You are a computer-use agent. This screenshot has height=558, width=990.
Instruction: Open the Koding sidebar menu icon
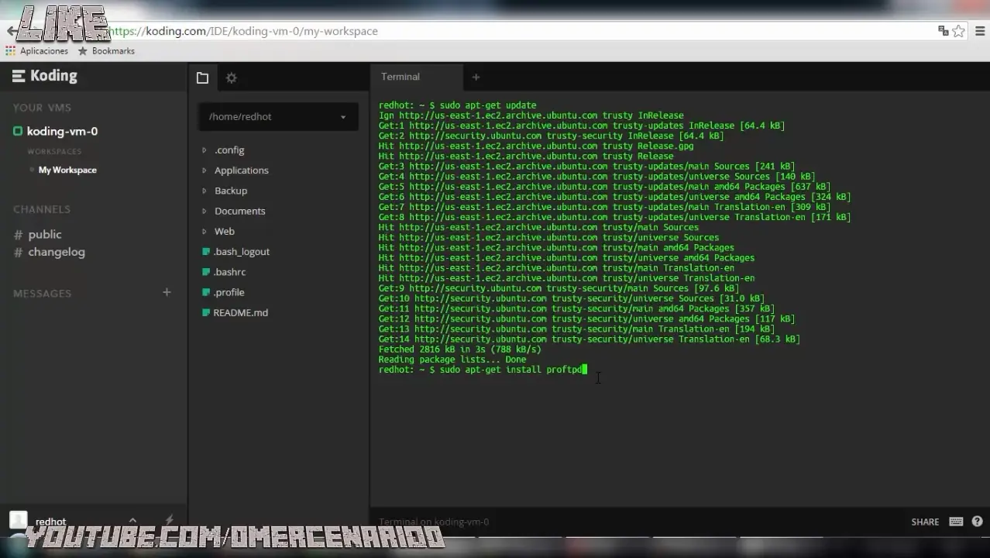(x=19, y=76)
